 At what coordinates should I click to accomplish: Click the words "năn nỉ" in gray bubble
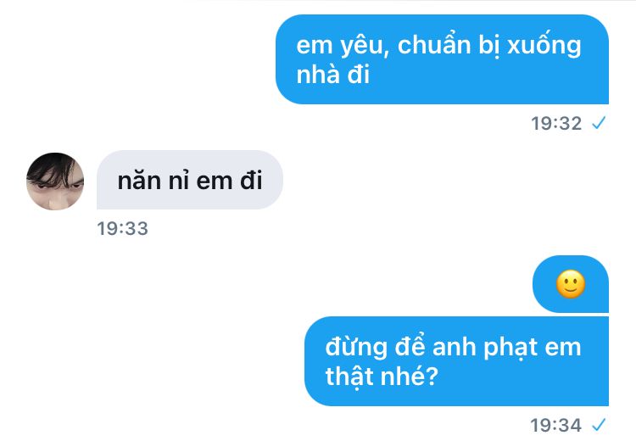(x=153, y=180)
